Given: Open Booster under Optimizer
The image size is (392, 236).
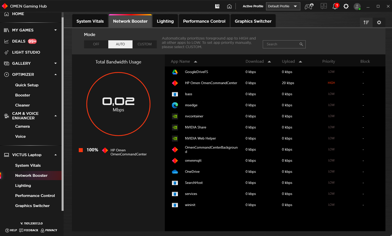Looking at the screenshot, I should [x=23, y=95].
